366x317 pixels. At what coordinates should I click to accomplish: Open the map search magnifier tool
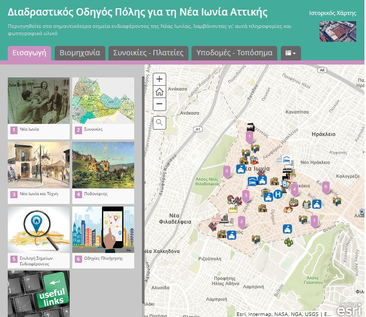coord(160,122)
